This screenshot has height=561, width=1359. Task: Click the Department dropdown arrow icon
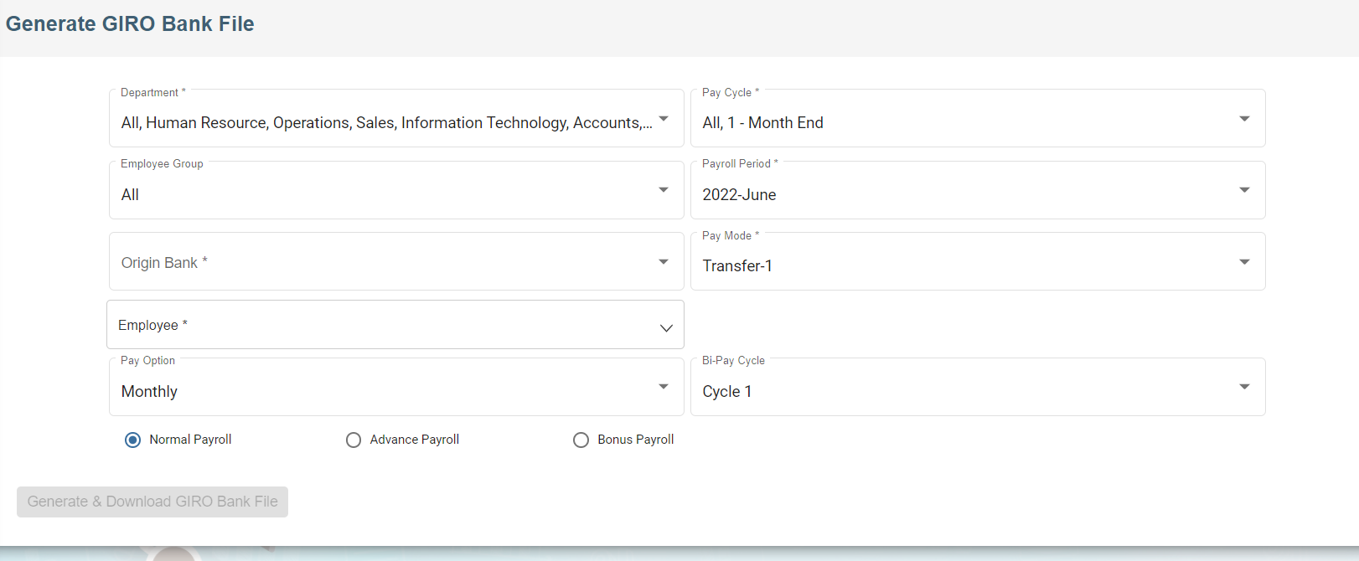[x=664, y=119]
